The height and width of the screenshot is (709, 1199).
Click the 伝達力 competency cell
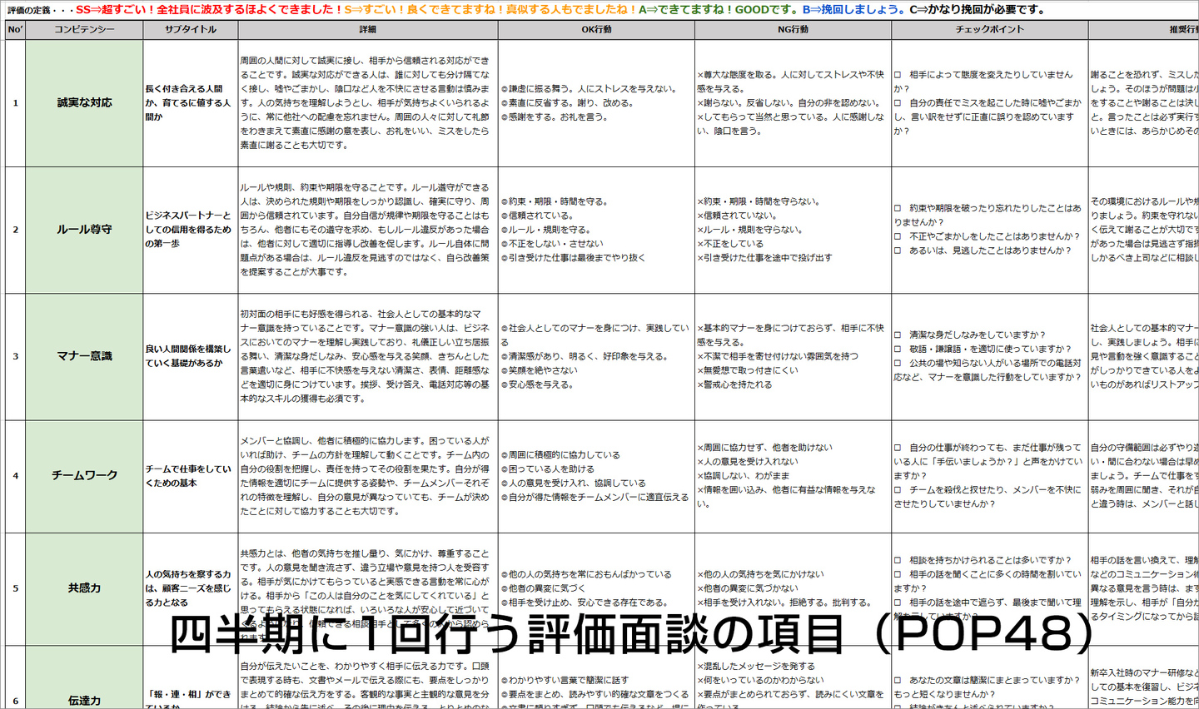pos(84,701)
